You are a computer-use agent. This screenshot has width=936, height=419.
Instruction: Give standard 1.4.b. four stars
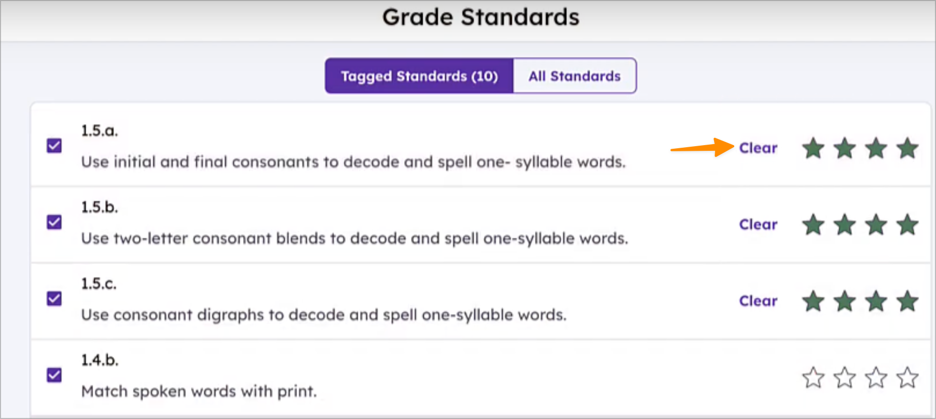coord(907,377)
